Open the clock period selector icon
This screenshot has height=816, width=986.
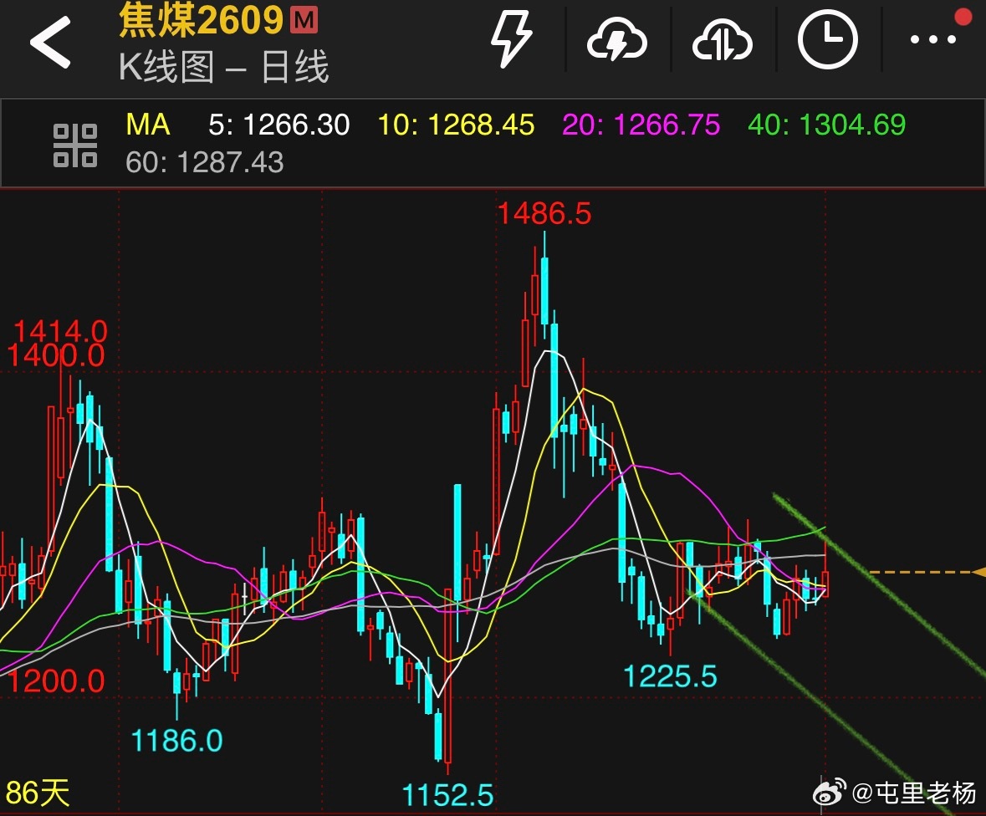pyautogui.click(x=828, y=39)
